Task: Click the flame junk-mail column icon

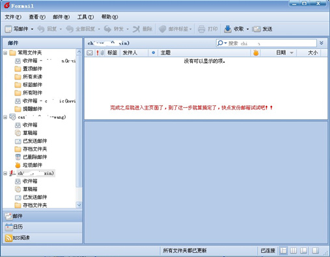Action: (256, 53)
